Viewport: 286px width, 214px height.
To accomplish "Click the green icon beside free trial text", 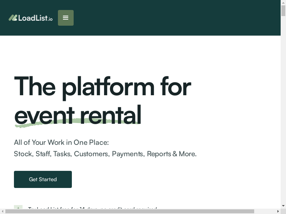I will [18, 208].
